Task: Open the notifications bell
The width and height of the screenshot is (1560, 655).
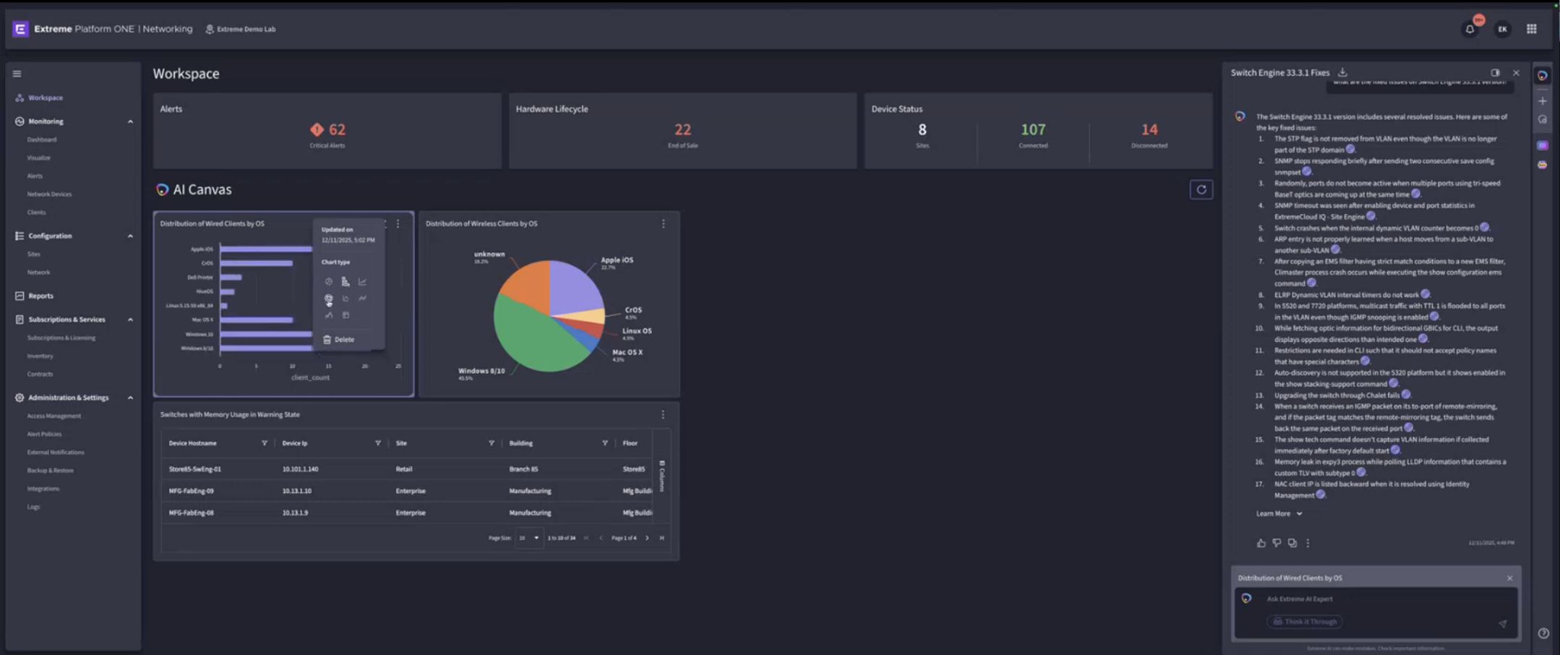Action: point(1470,29)
